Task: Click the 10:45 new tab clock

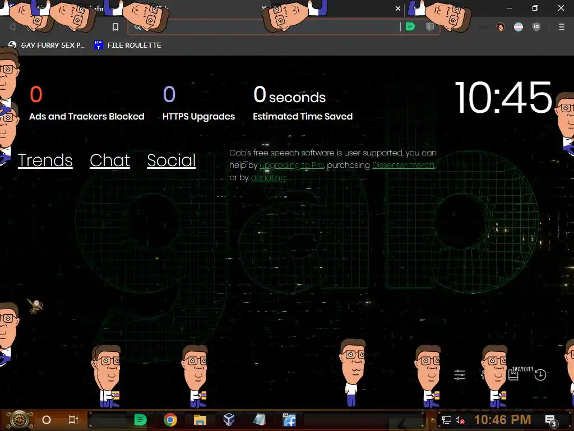Action: tap(503, 98)
